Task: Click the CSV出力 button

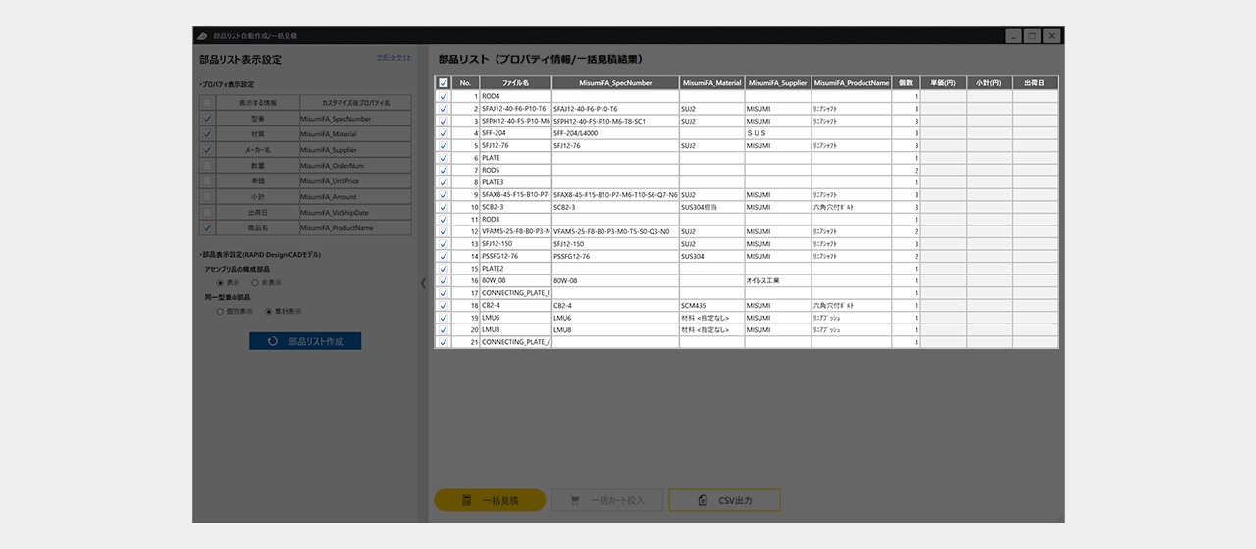Action: (724, 501)
